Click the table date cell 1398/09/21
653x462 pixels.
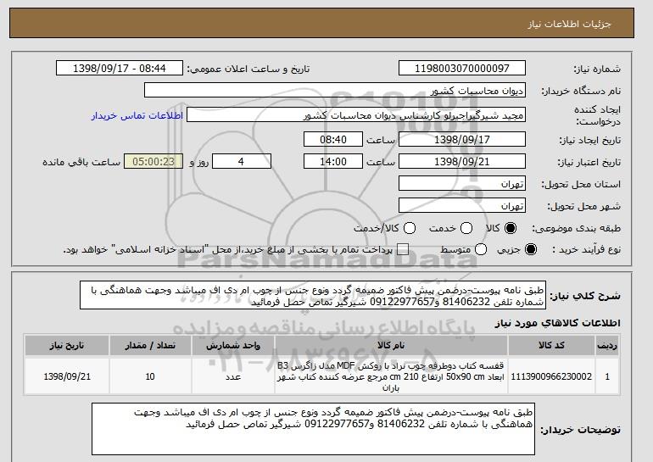[67, 376]
